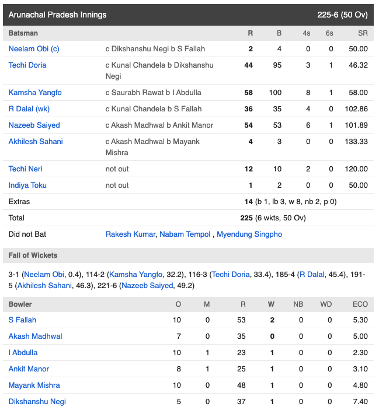Open Techi Doria batsman link
This screenshot has height=414, width=379.
pyautogui.click(x=27, y=65)
